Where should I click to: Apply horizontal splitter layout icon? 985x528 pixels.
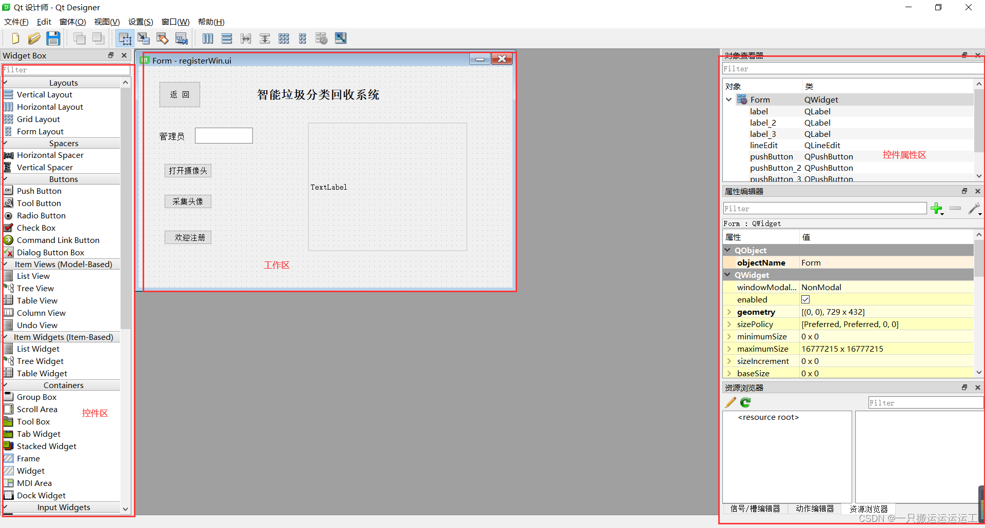[246, 38]
